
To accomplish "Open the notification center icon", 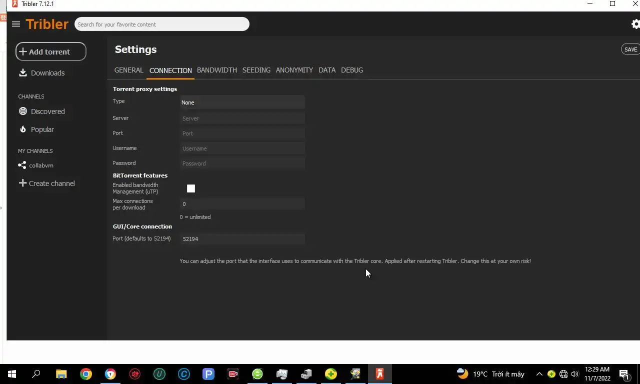I will pyautogui.click(x=624, y=374).
